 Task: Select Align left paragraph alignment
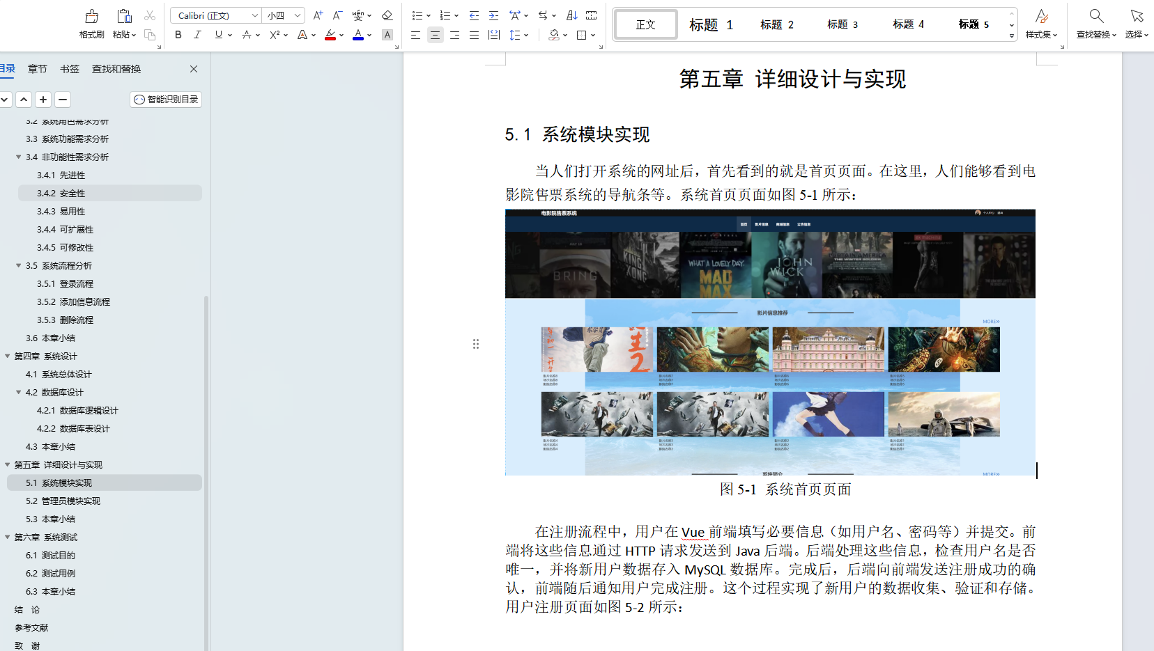coord(415,35)
